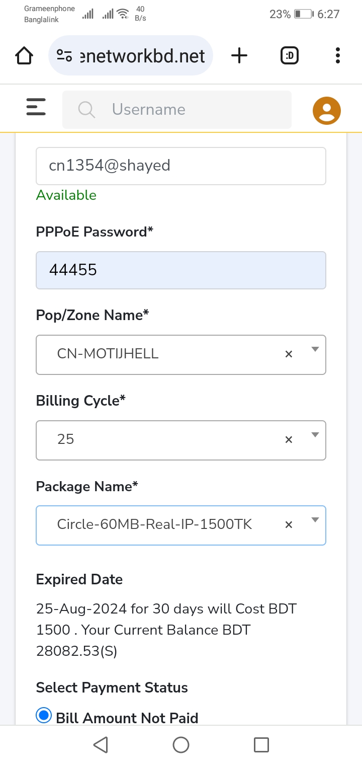Open the tab switcher icon
The width and height of the screenshot is (362, 765).
(290, 55)
